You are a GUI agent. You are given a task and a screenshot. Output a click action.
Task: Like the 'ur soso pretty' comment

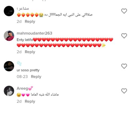click(x=124, y=66)
